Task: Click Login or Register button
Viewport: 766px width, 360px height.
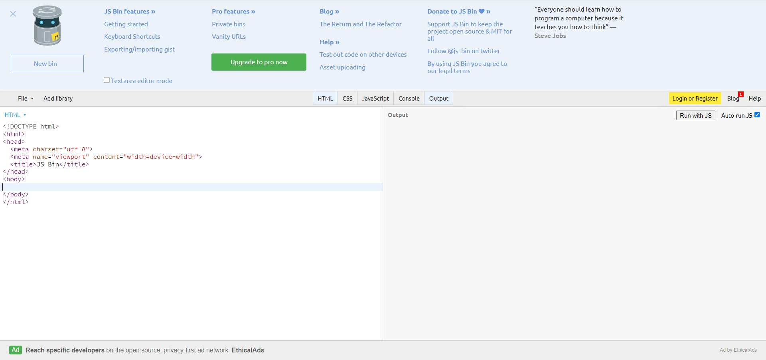Action: [x=695, y=99]
